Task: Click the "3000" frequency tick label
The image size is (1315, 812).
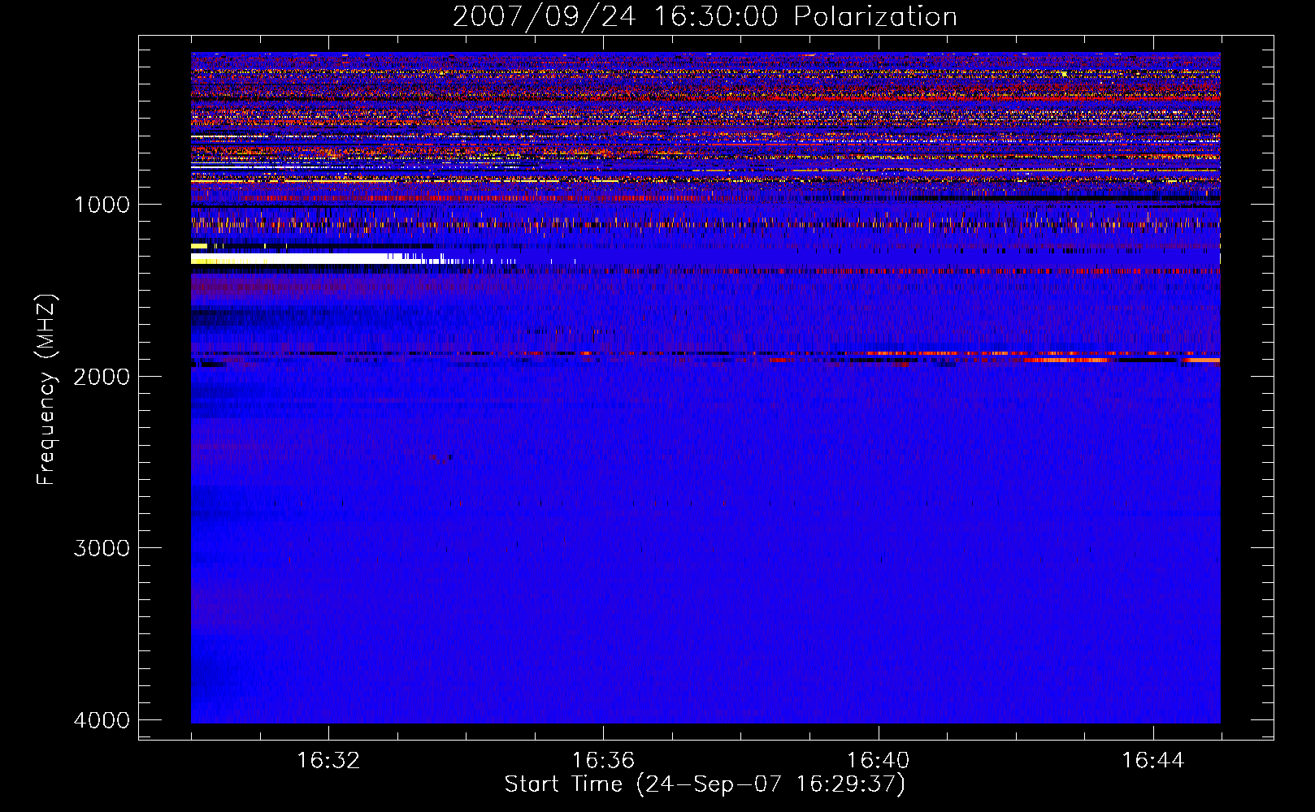Action: click(x=102, y=548)
